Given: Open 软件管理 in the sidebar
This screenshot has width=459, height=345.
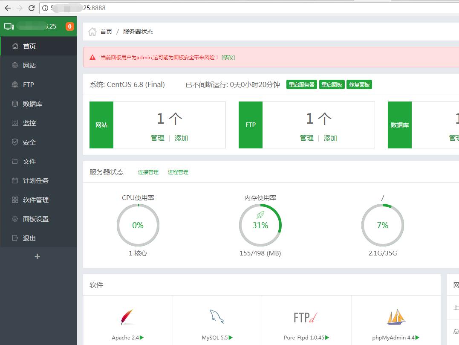Looking at the screenshot, I should point(38,200).
